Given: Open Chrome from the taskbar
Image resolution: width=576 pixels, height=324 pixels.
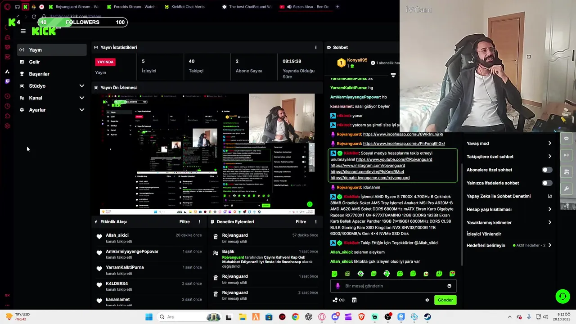Looking at the screenshot, I should tap(295, 317).
